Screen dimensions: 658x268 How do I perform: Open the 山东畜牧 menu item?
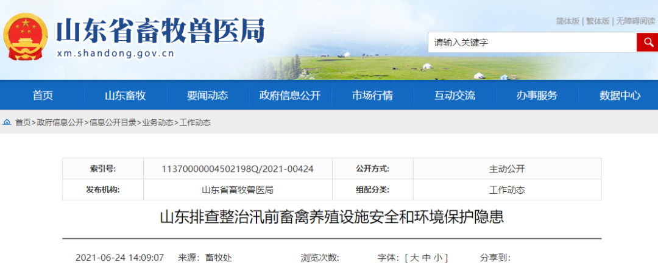click(x=125, y=96)
